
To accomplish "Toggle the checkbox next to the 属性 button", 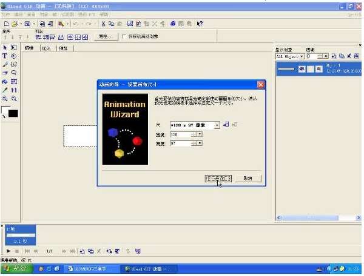I will click(x=124, y=36).
